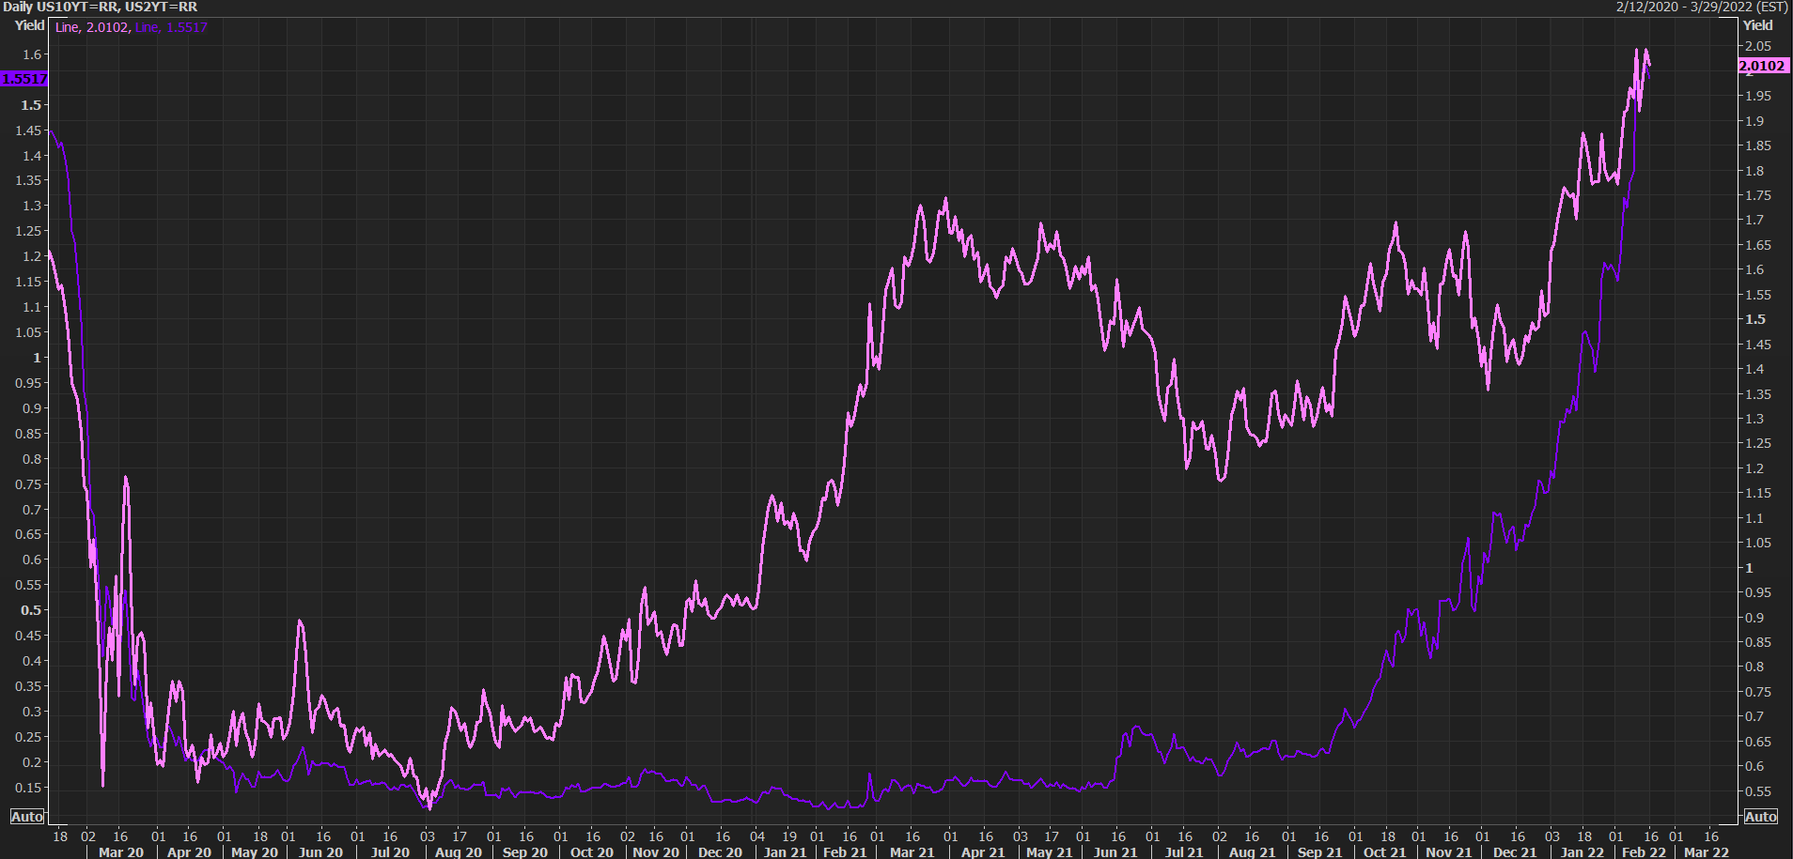
Task: Click the Sep 20 month label
Action: [525, 852]
